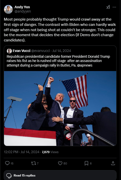
Task: Click the Grok icon on the post
Action: (108, 7)
